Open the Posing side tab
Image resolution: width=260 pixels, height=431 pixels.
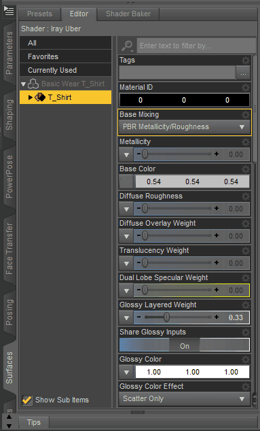point(10,312)
